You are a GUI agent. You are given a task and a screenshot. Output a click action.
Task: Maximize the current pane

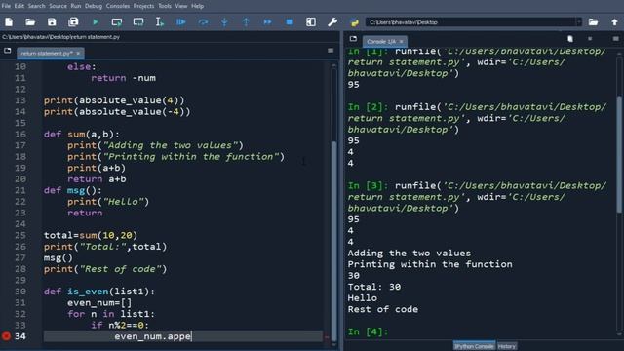point(311,22)
